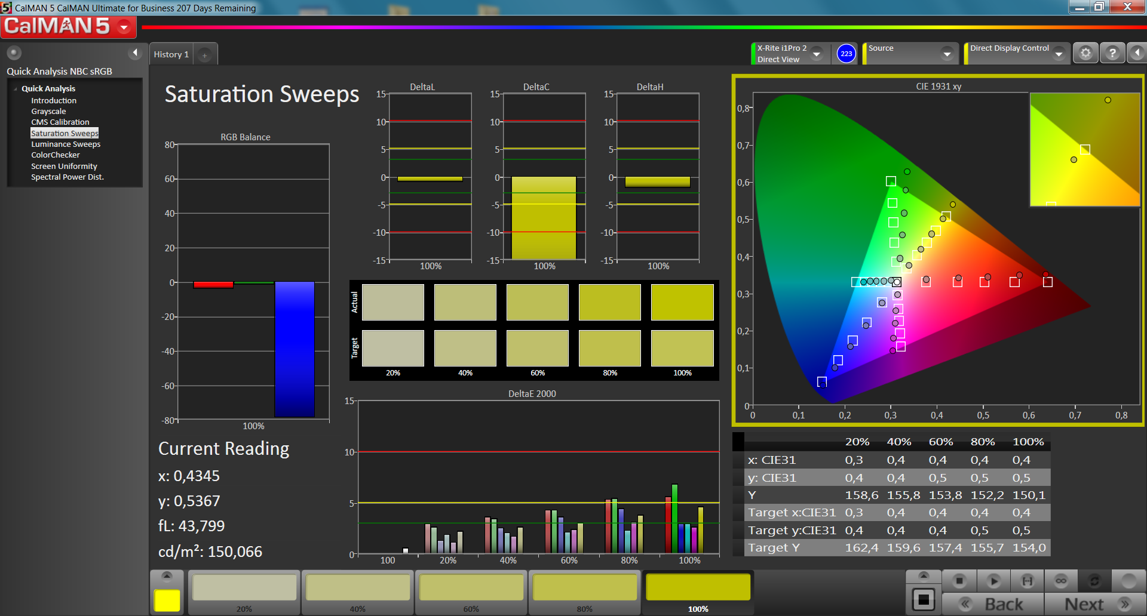Open the X-Rite i1Pro 2 meter dropdown
1147x616 pixels.
[817, 54]
